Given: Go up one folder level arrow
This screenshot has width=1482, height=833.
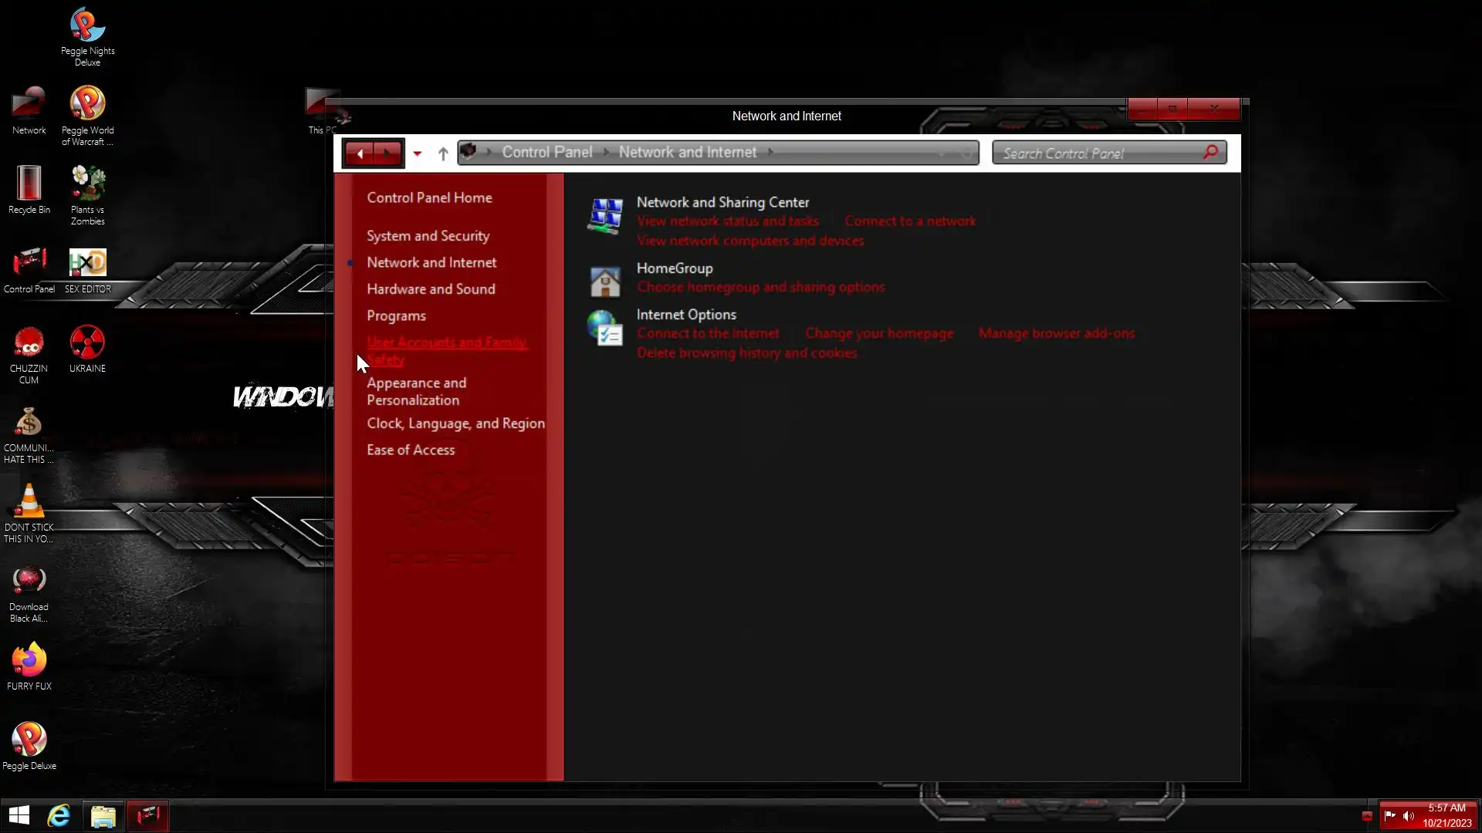Looking at the screenshot, I should [443, 153].
